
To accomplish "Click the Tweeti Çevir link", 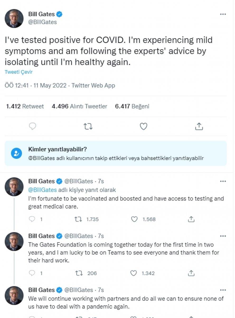I will click(18, 72).
